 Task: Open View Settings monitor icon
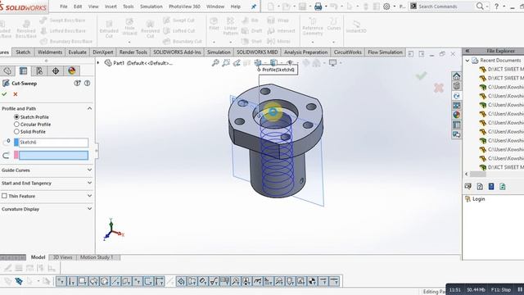point(333,62)
